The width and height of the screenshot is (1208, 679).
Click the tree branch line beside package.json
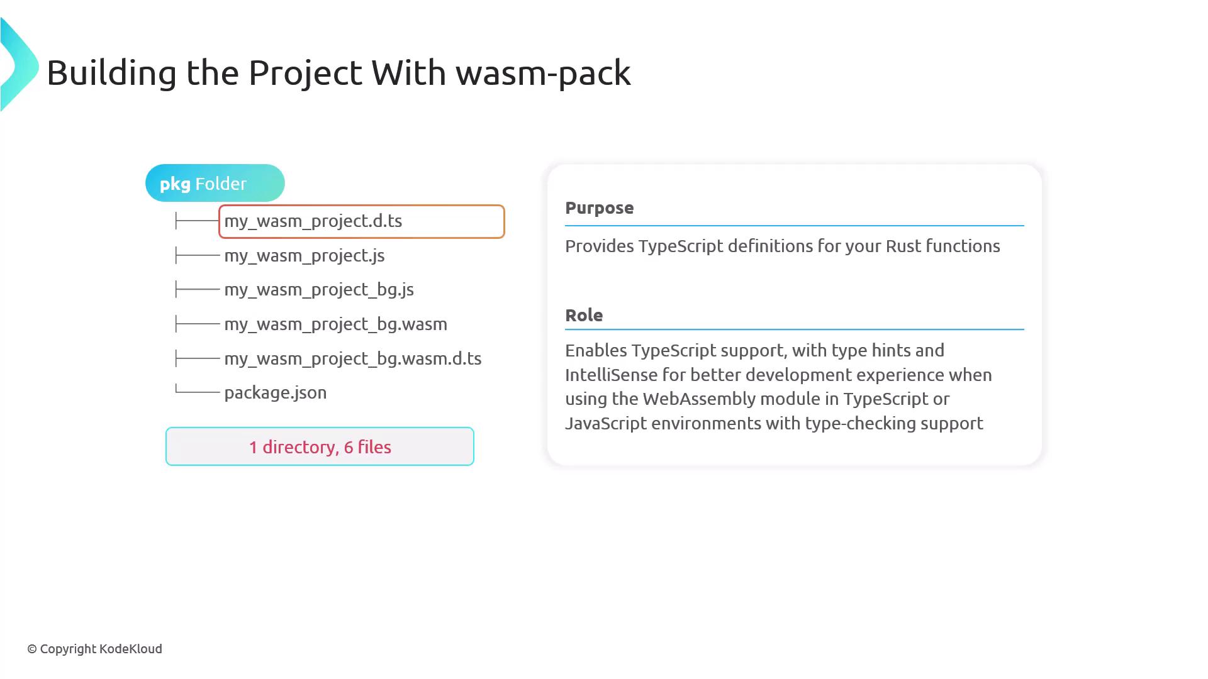(x=197, y=391)
